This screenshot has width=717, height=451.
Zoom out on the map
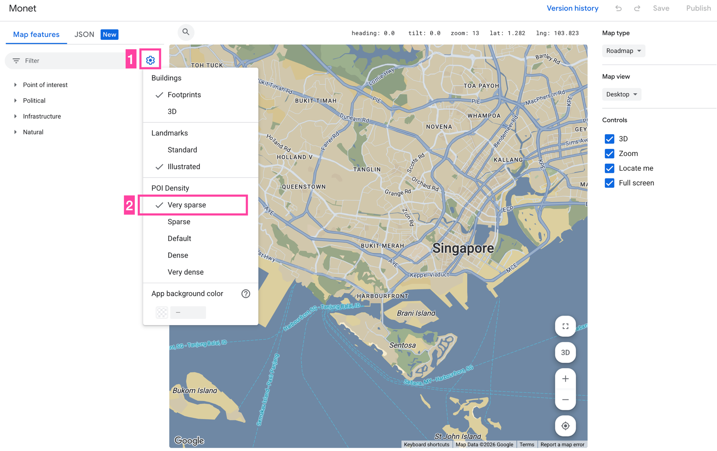click(x=565, y=399)
